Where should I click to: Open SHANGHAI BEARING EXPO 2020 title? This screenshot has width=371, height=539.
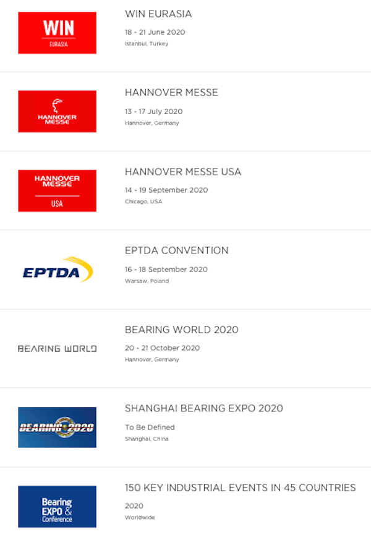click(x=204, y=408)
